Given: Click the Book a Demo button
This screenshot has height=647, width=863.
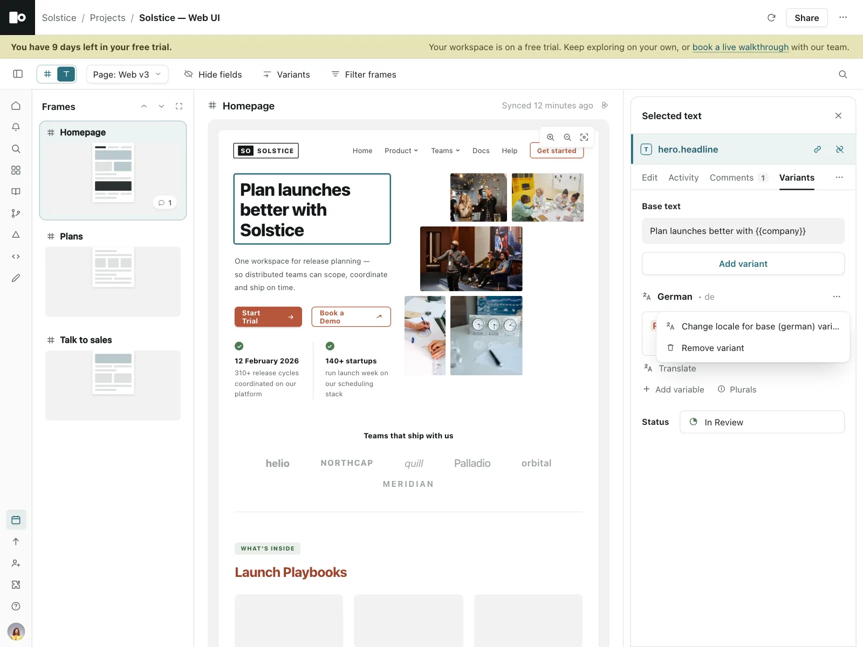Looking at the screenshot, I should (351, 317).
